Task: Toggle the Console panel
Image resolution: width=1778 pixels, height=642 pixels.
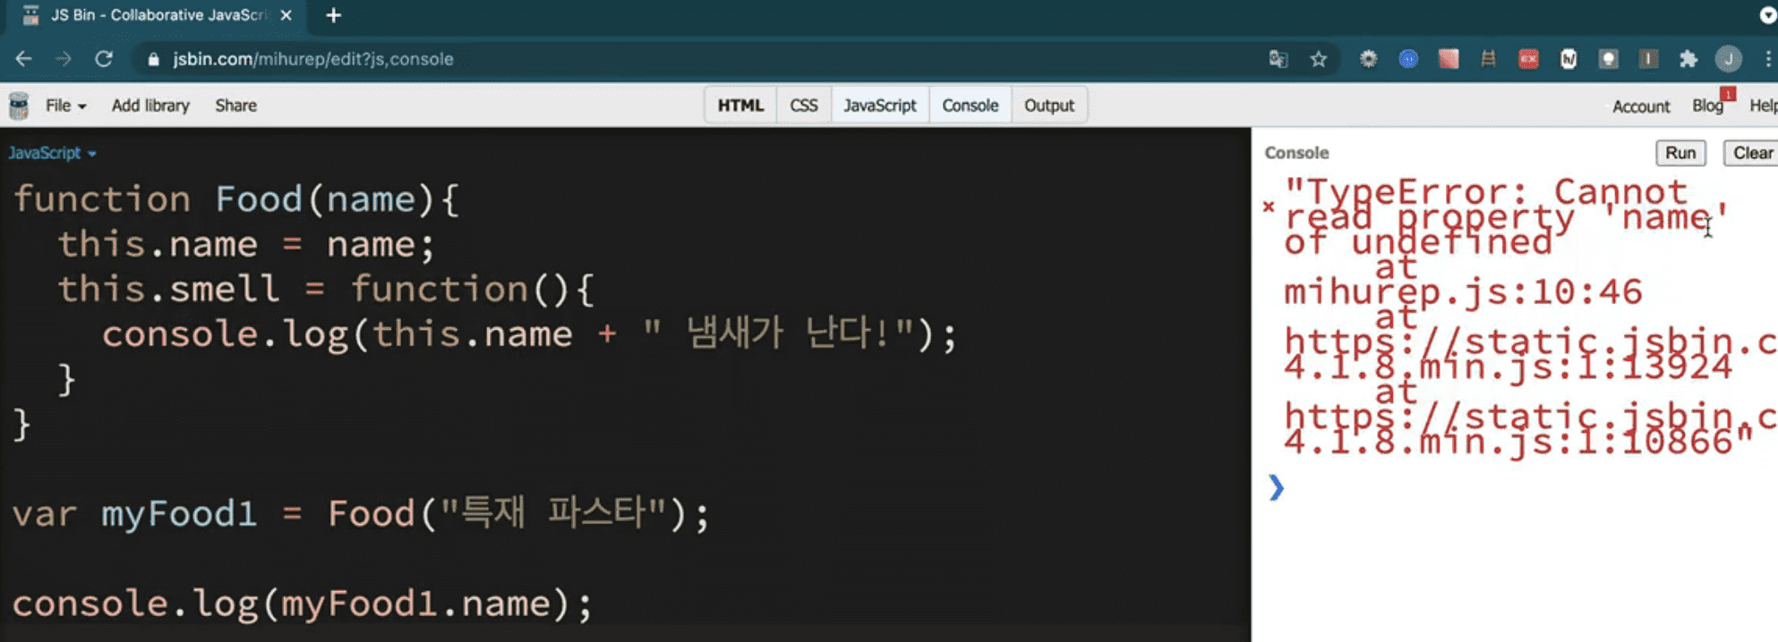Action: (970, 106)
